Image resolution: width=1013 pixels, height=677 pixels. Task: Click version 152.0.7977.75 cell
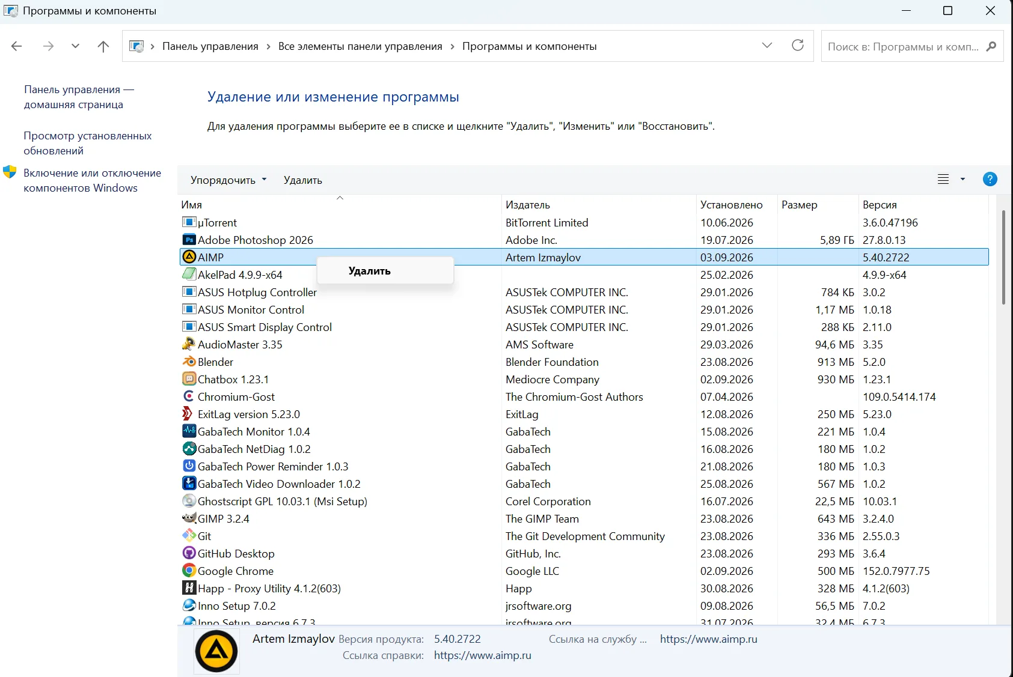pos(896,571)
